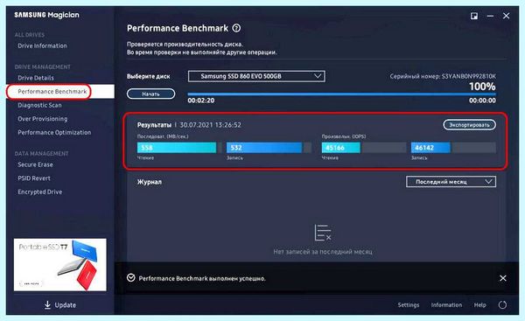Open Secure Erase
Screen dimensions: 525x321
tap(35, 164)
